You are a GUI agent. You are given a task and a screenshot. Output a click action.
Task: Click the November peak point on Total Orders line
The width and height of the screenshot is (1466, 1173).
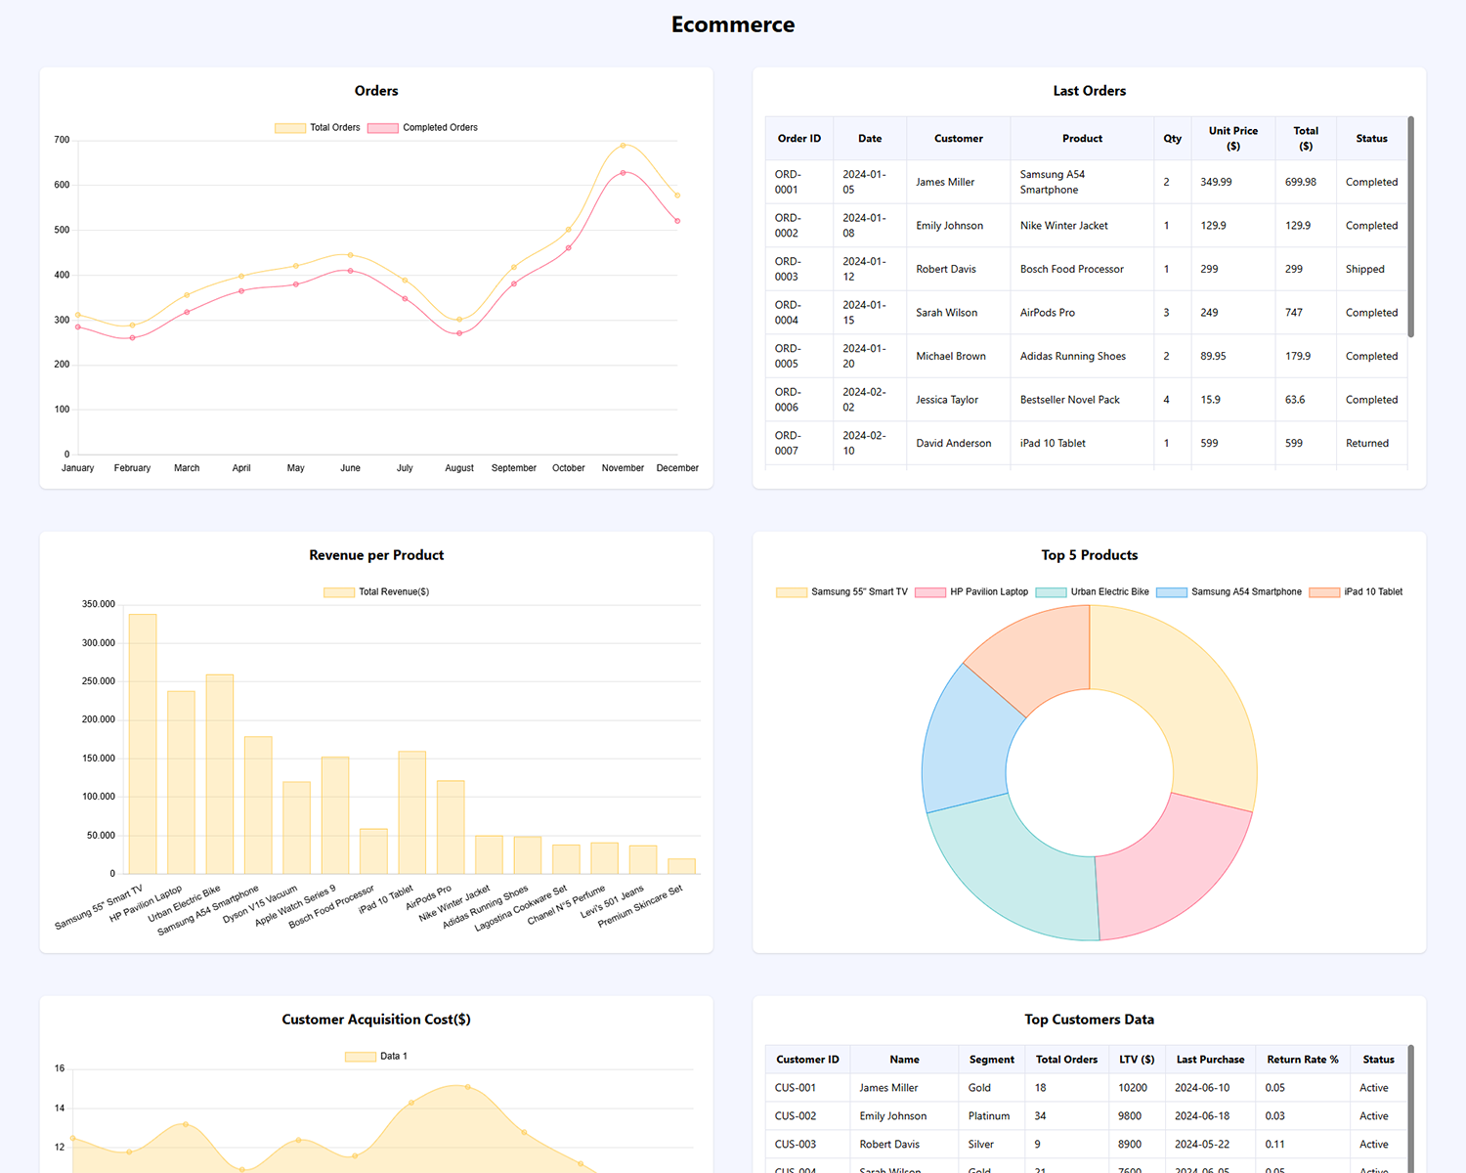(x=623, y=146)
